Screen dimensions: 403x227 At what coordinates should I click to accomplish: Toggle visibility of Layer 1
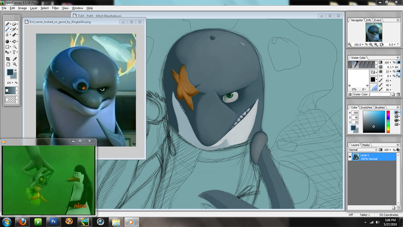[x=350, y=157]
